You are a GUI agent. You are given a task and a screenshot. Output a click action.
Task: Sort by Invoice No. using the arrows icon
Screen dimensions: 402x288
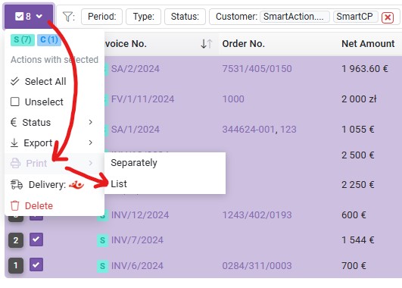point(207,44)
